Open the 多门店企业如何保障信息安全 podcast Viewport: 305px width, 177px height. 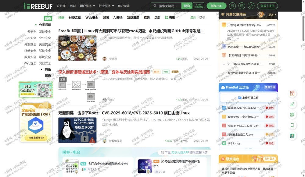pos(108,164)
